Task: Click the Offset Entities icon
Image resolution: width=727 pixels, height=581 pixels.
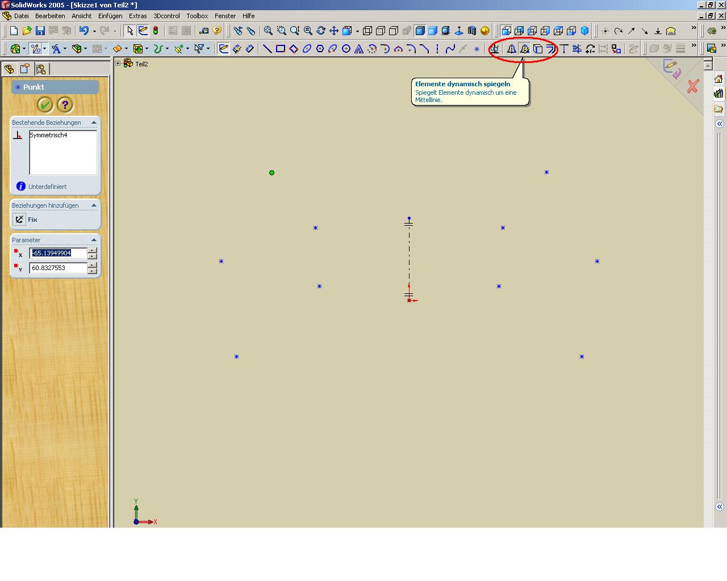Action: pyautogui.click(x=551, y=49)
